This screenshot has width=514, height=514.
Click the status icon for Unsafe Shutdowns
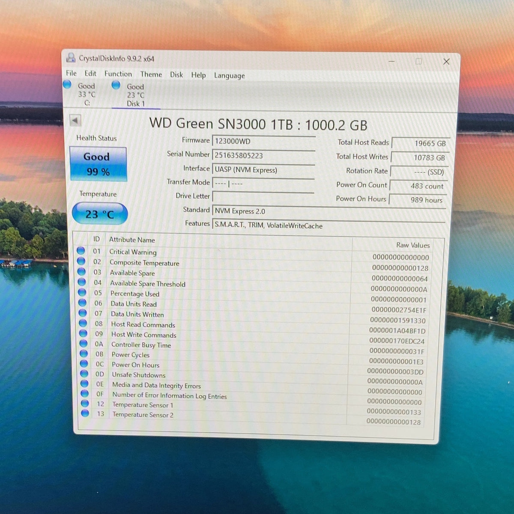(x=84, y=374)
